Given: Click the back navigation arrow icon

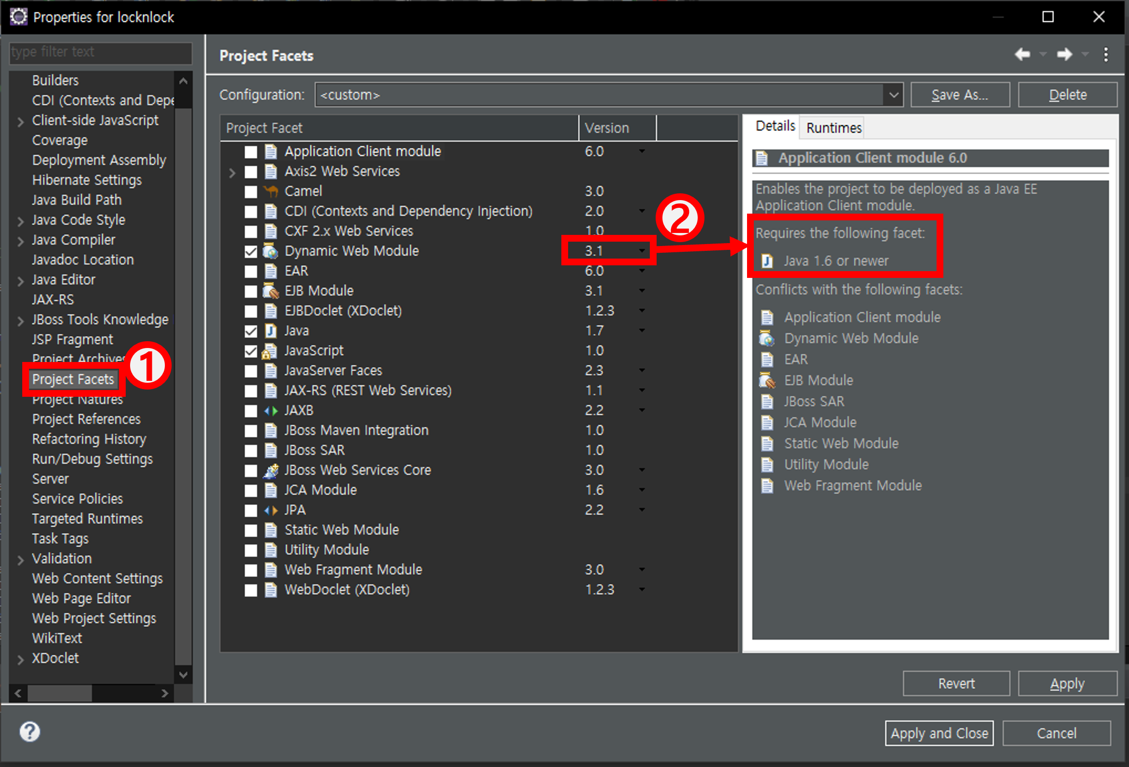Looking at the screenshot, I should tap(1022, 54).
